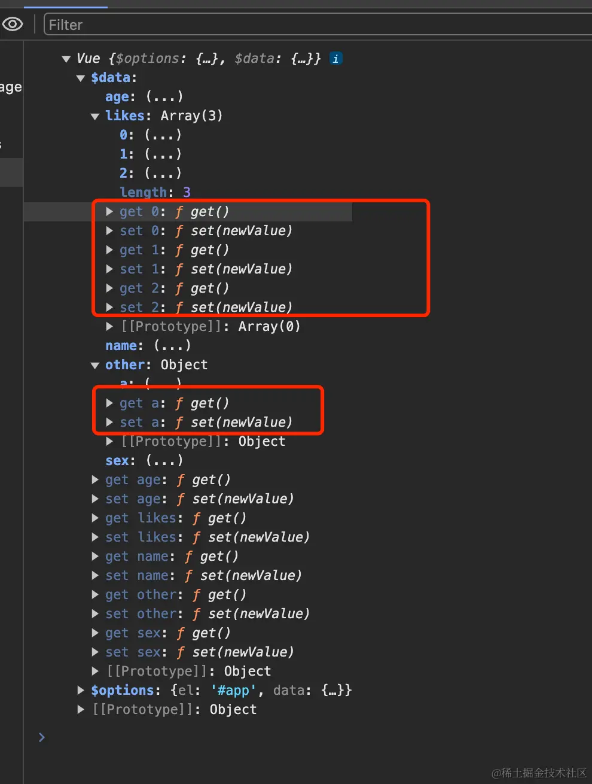Viewport: 592px width, 784px height.
Task: Click the console input prompt chevron
Action: point(41,737)
